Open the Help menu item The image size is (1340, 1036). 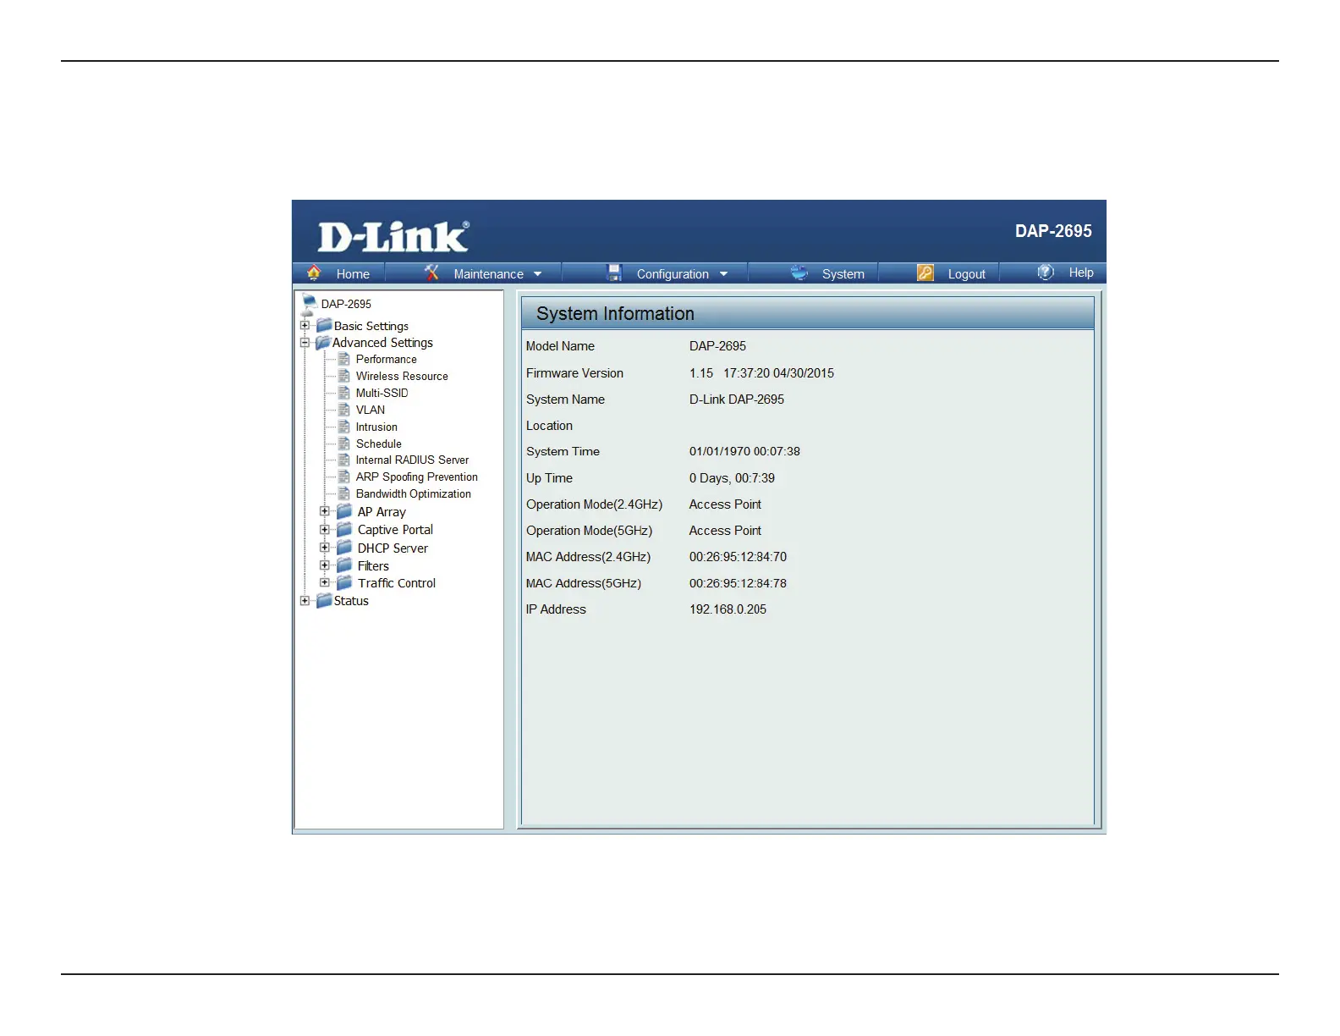(1081, 273)
